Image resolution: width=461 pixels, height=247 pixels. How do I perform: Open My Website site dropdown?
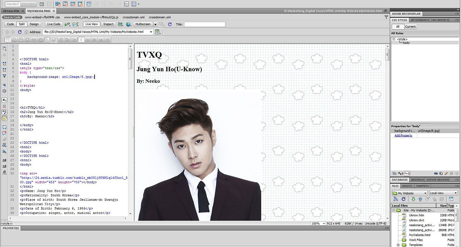(409, 193)
